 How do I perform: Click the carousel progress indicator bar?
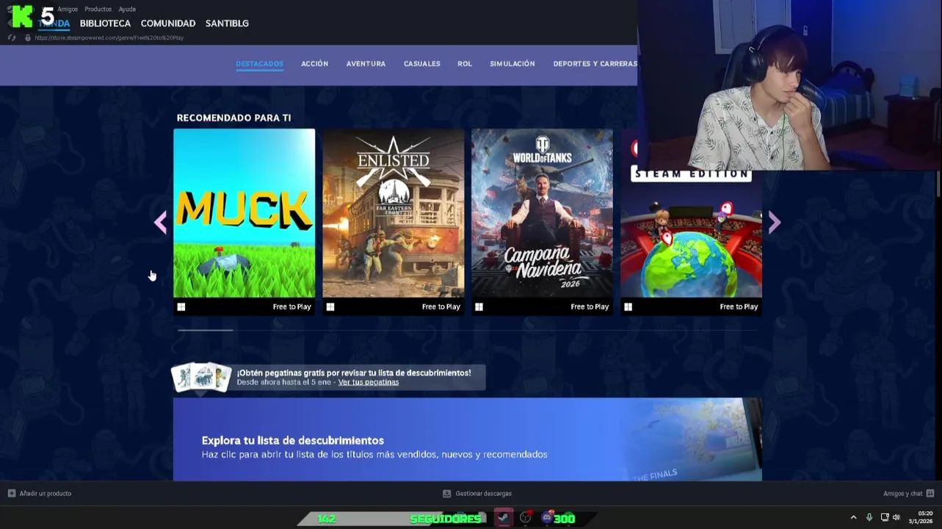(x=206, y=330)
